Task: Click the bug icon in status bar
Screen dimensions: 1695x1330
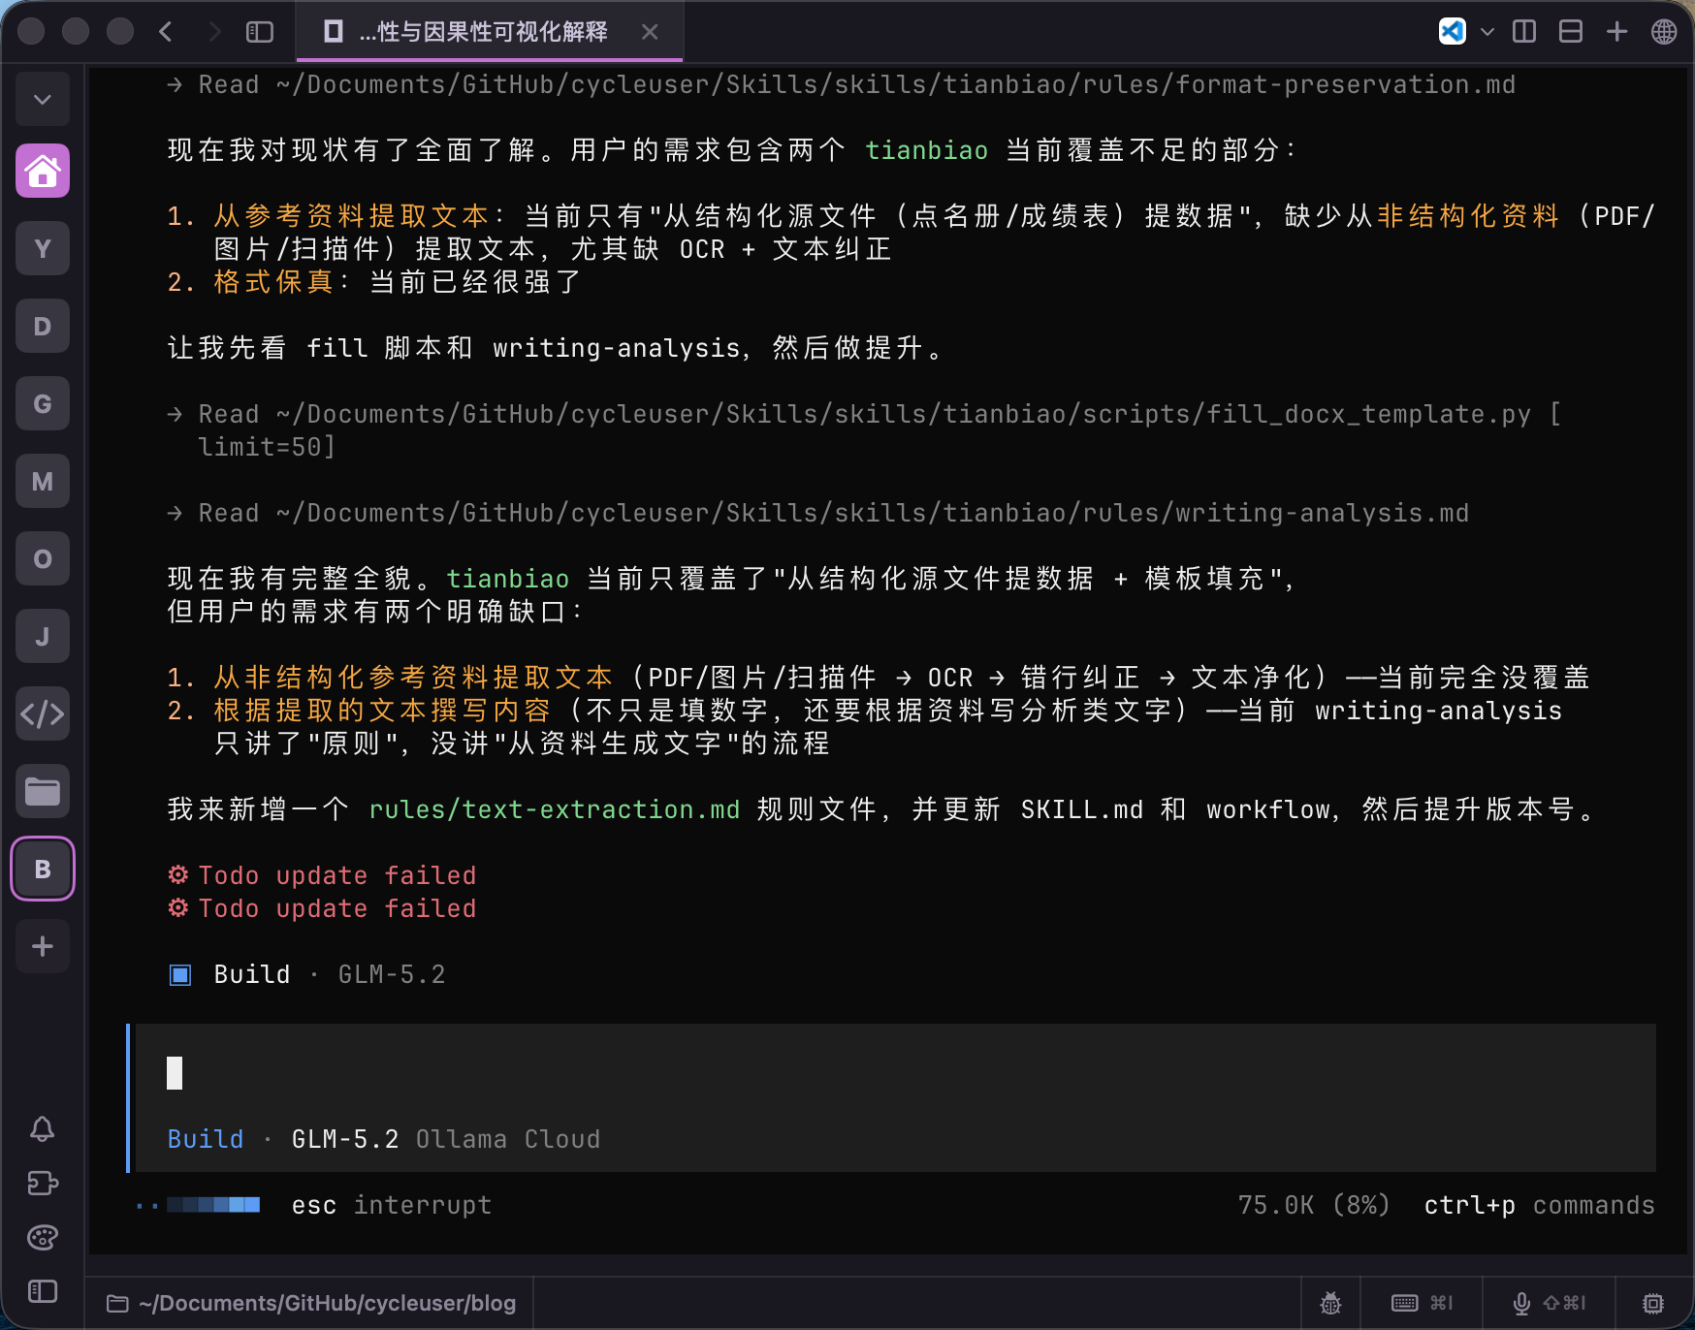Action: (1330, 1303)
